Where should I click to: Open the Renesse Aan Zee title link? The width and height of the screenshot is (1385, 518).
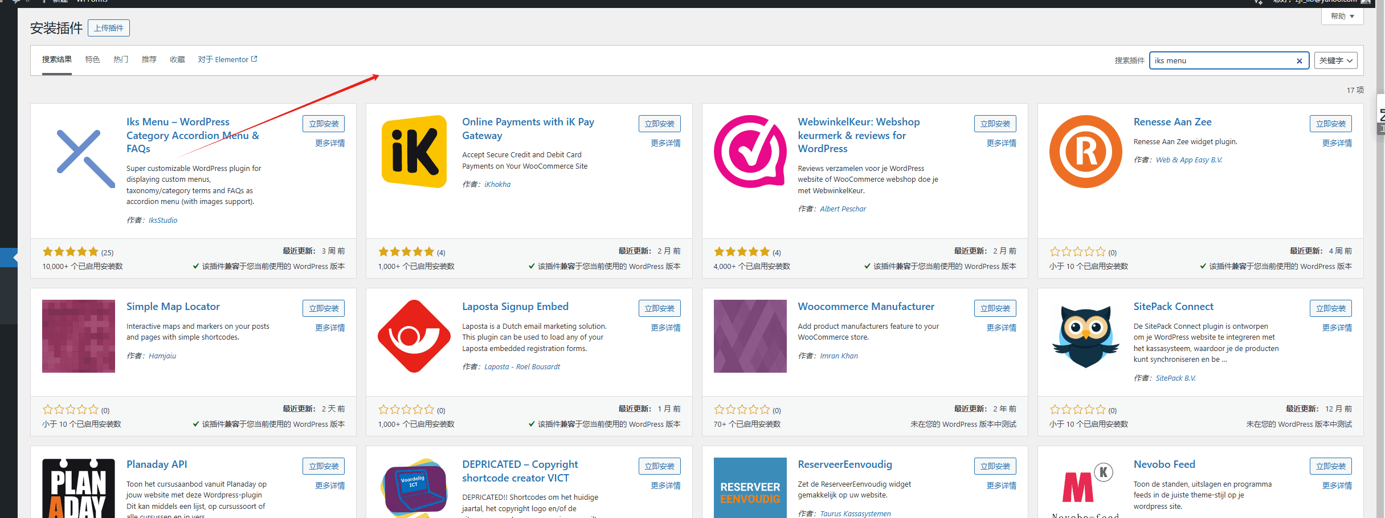(1172, 122)
